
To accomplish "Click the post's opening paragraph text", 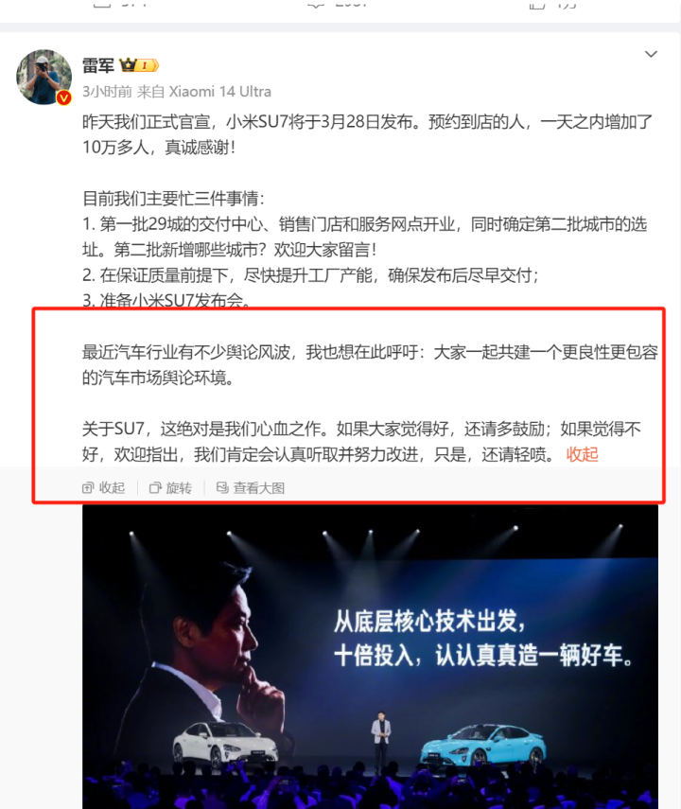I will (x=367, y=134).
